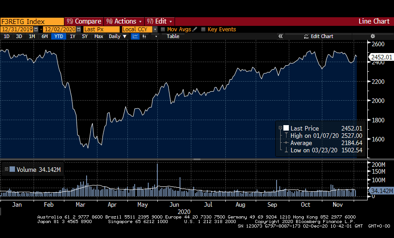Click the High marker icon in legend

coord(286,136)
